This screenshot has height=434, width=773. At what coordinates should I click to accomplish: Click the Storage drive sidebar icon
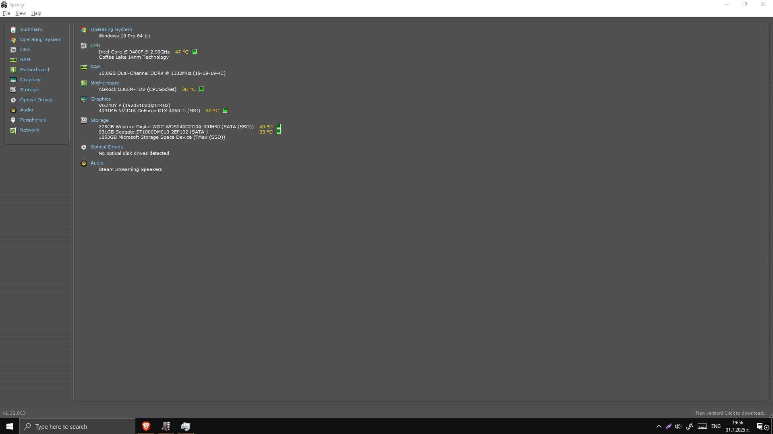(x=13, y=90)
